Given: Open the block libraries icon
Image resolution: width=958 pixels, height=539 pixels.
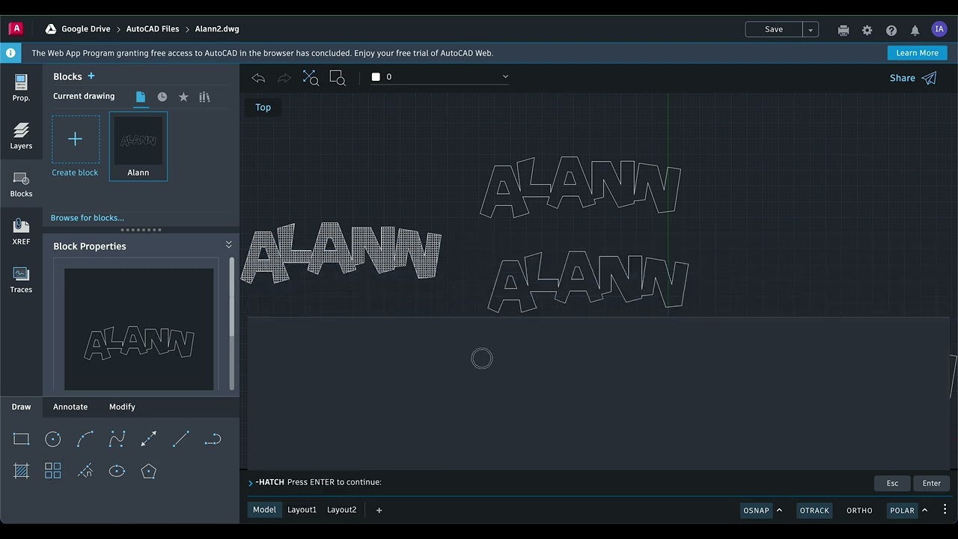Looking at the screenshot, I should tap(204, 97).
